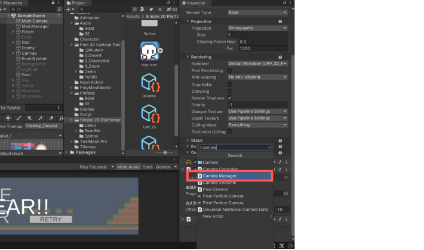Open help for the Projection section
Viewport: 424px width, 250px height.
(280, 21)
